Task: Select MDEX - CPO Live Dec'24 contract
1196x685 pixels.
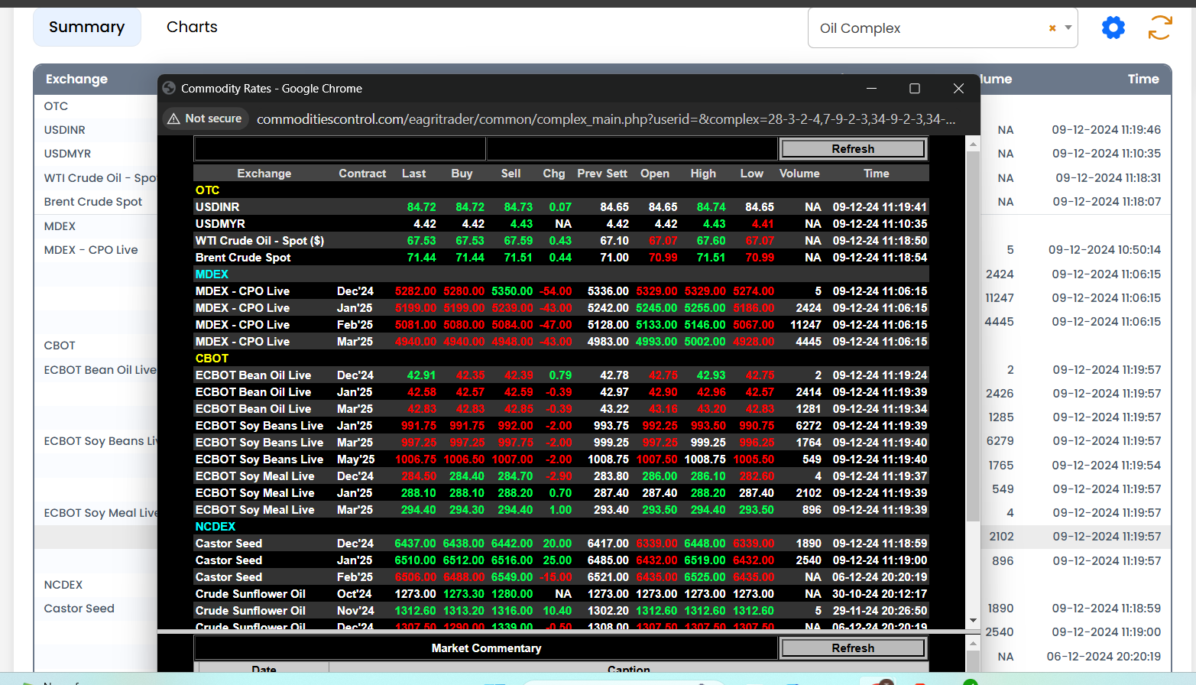Action: click(x=561, y=291)
